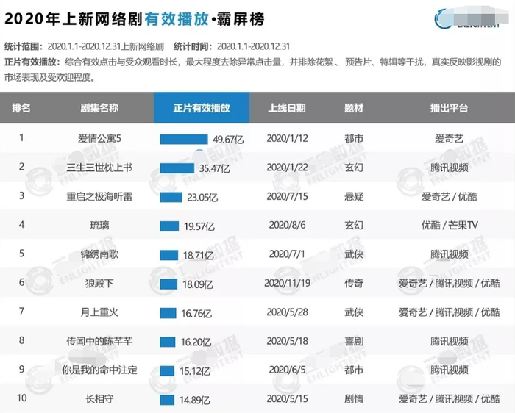
Task: Click the 上线日期 column header
Action: 286,107
